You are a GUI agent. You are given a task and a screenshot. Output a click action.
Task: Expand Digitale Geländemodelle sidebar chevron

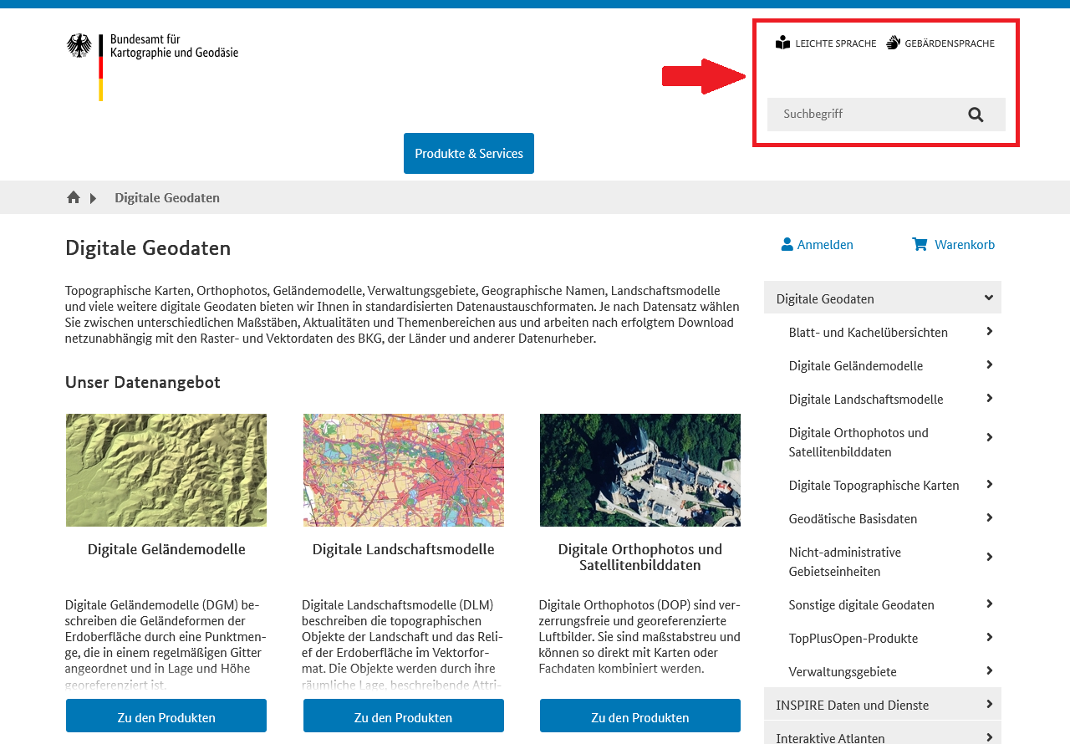click(x=989, y=364)
